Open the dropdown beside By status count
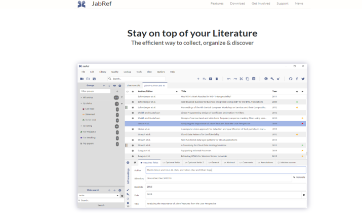 coord(122,103)
